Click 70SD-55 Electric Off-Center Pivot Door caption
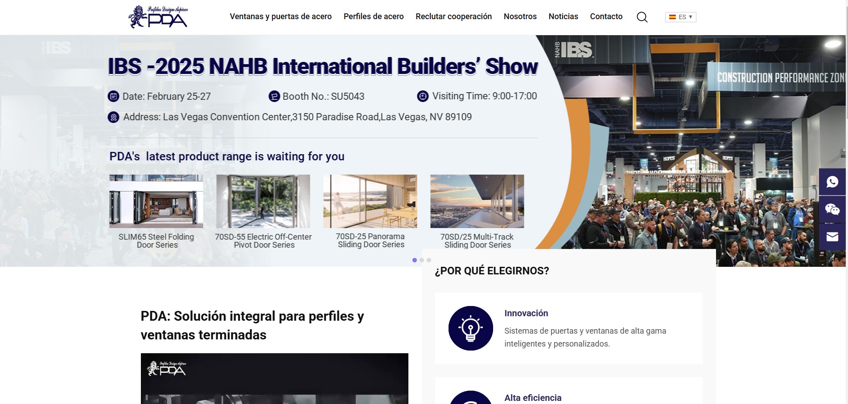This screenshot has height=404, width=848. 263,241
